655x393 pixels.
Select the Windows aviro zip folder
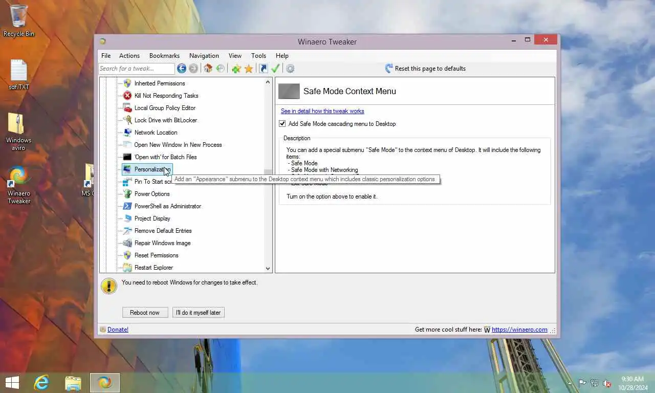click(19, 132)
